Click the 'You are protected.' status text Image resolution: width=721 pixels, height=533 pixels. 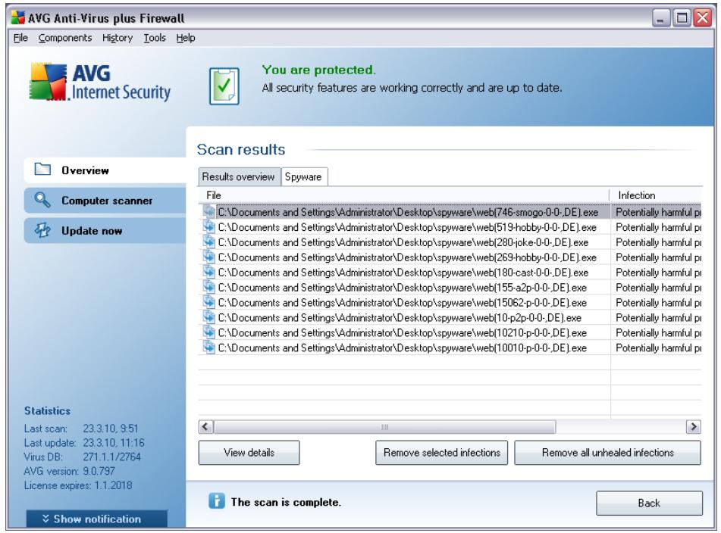[x=318, y=70]
